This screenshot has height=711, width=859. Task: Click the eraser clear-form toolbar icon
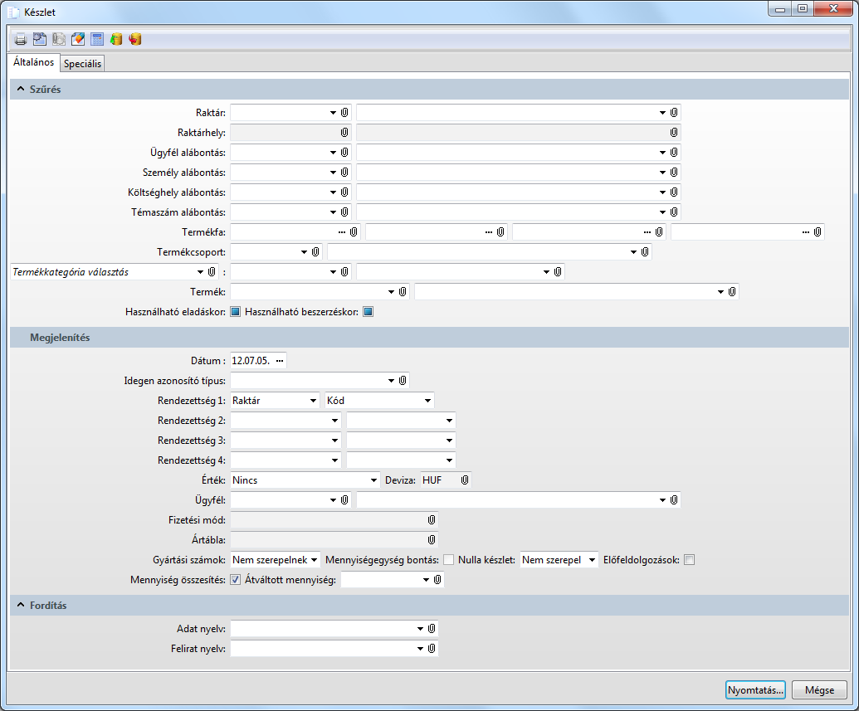(x=78, y=39)
